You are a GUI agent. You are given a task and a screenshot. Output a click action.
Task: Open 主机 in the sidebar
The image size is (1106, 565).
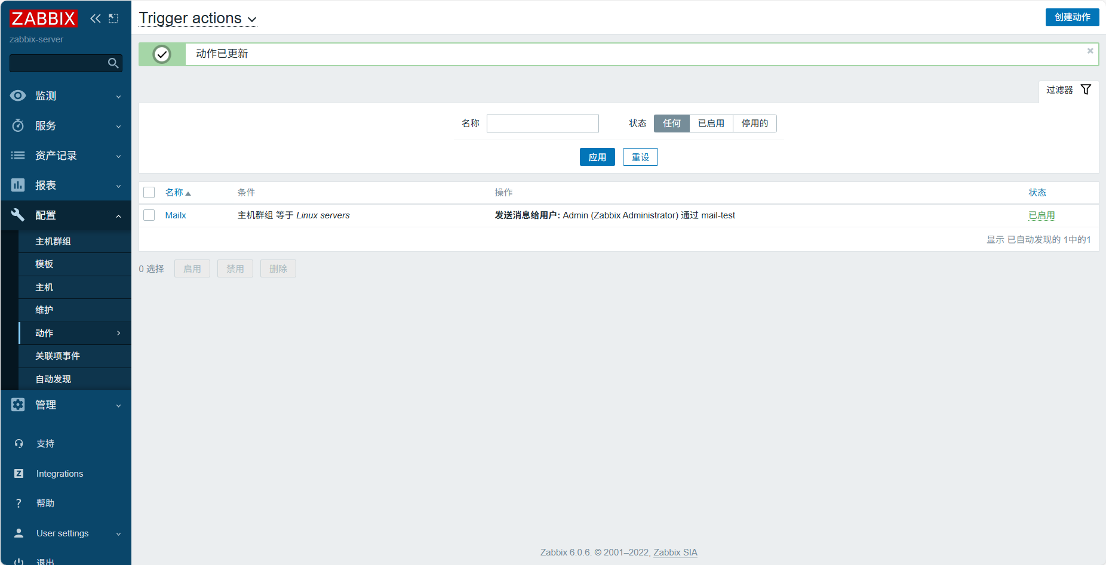(x=75, y=287)
